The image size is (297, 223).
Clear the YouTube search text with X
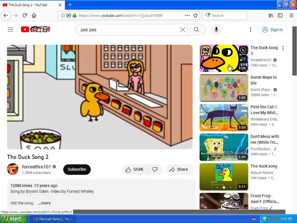(x=183, y=30)
